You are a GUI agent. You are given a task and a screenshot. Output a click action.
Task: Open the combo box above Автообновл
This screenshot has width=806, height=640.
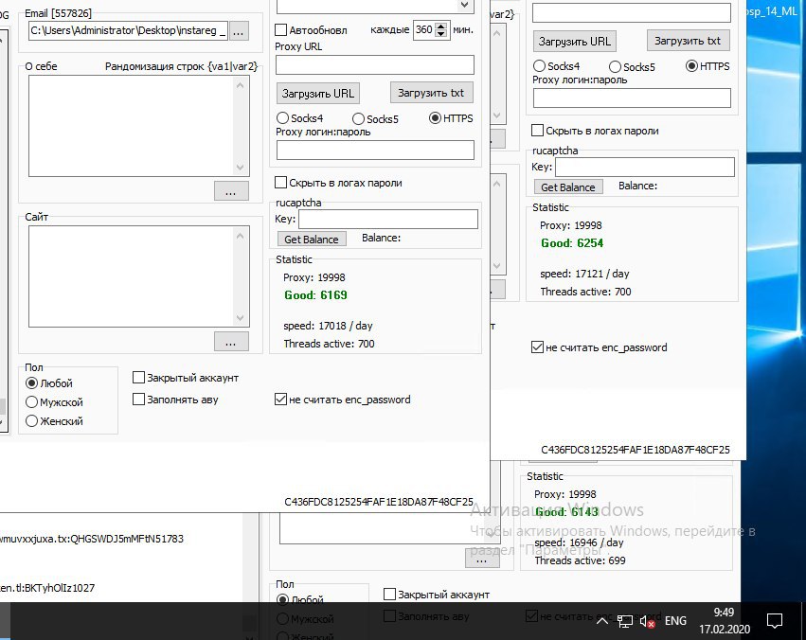[463, 7]
